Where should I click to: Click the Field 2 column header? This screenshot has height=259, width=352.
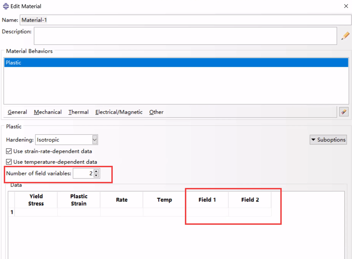(x=250, y=200)
